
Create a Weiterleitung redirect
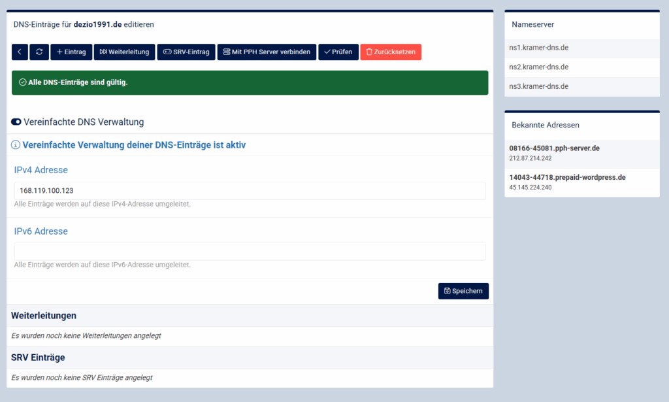click(125, 52)
